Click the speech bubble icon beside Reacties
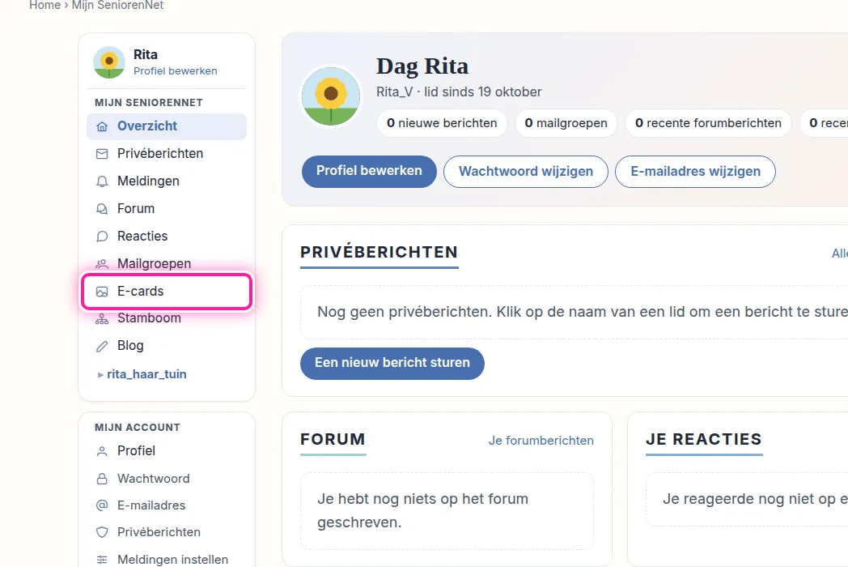The width and height of the screenshot is (848, 567). point(102,237)
